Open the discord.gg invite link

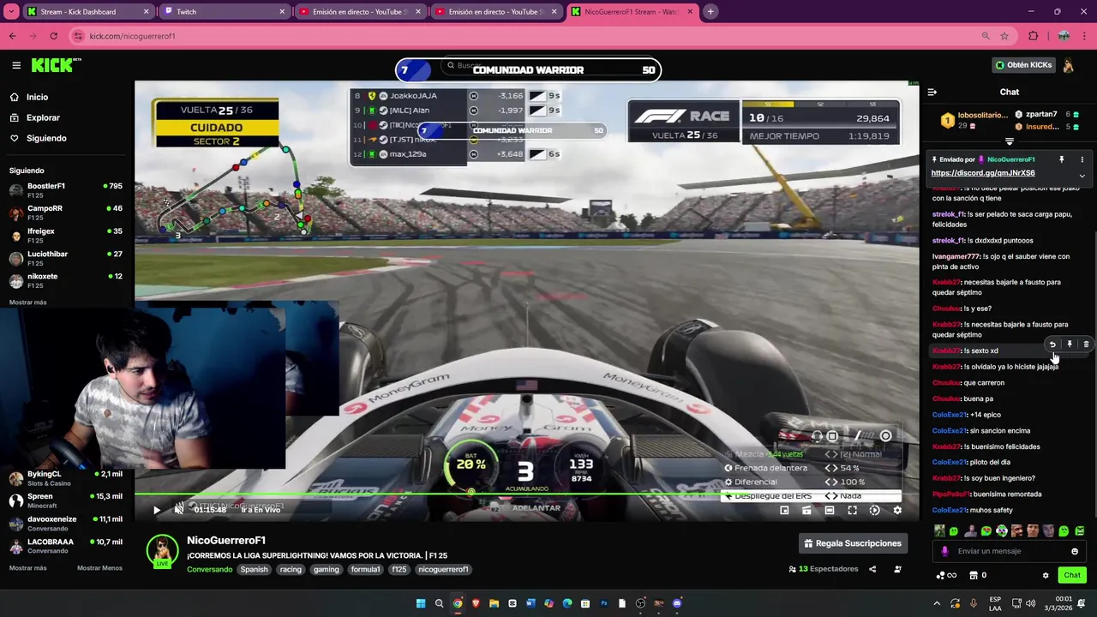(983, 173)
